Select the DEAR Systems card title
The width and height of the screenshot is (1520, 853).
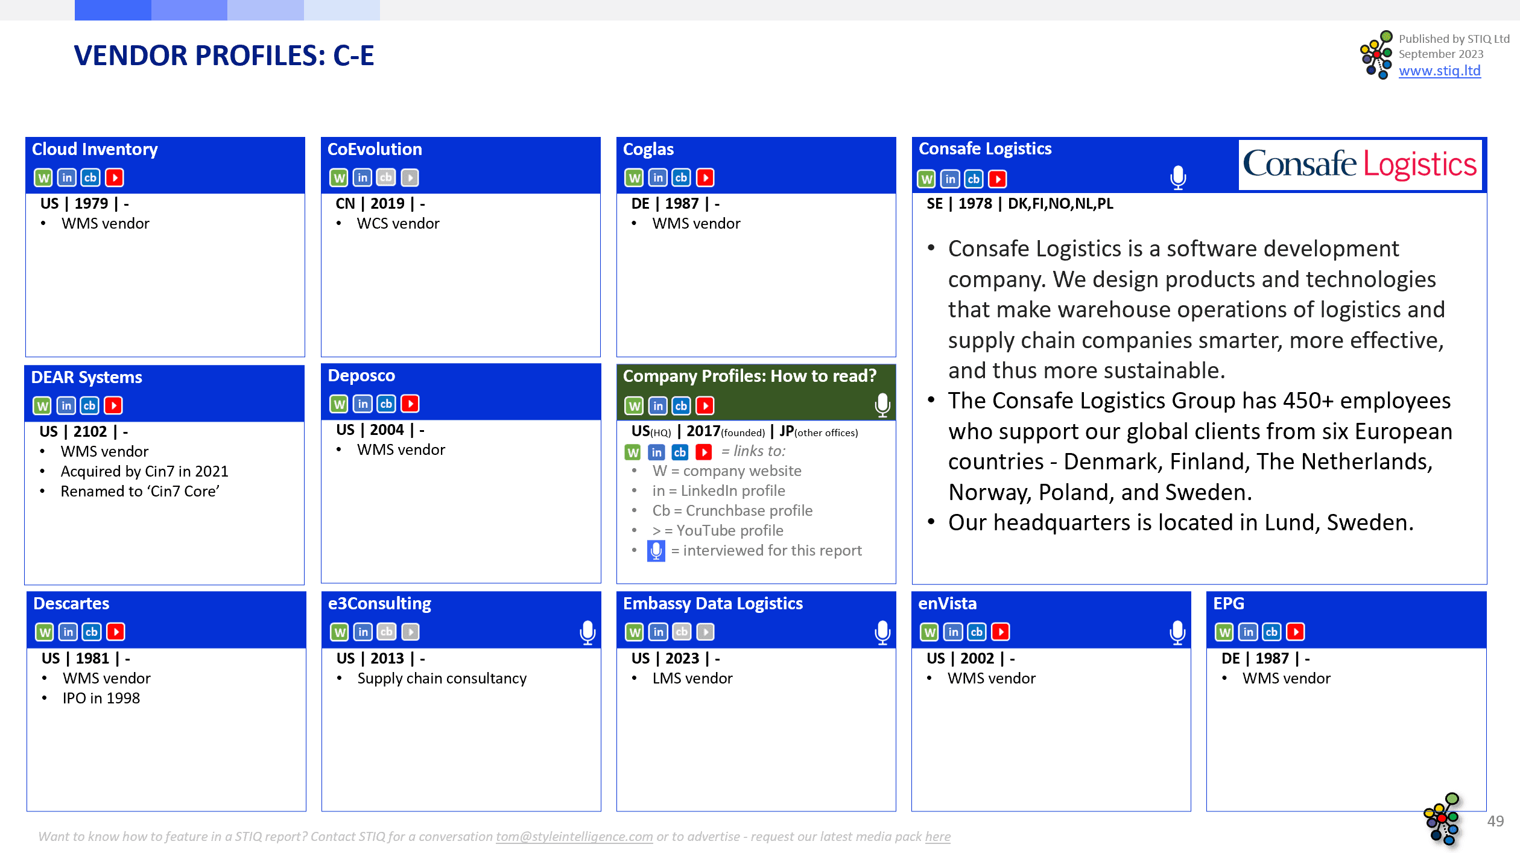[x=86, y=377]
